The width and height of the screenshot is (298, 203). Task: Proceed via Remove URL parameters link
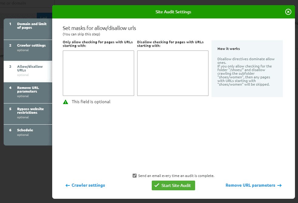click(x=253, y=185)
